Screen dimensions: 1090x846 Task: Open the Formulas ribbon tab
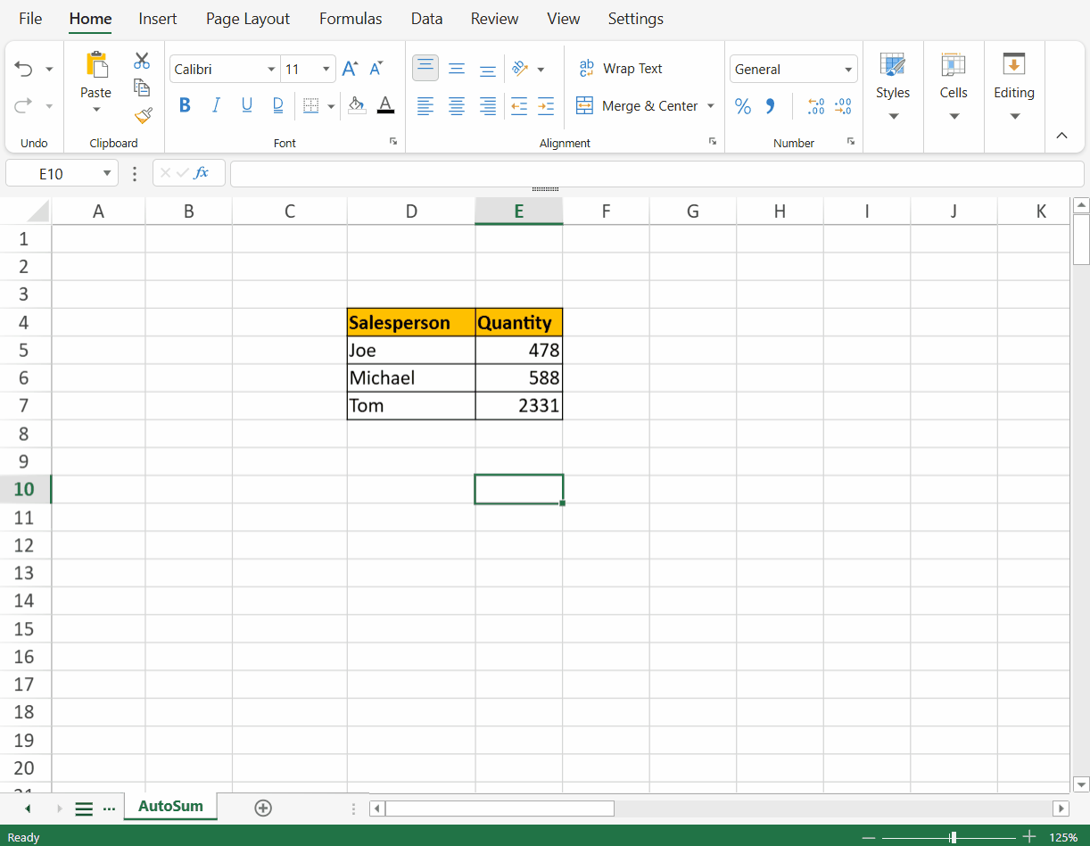(x=351, y=19)
